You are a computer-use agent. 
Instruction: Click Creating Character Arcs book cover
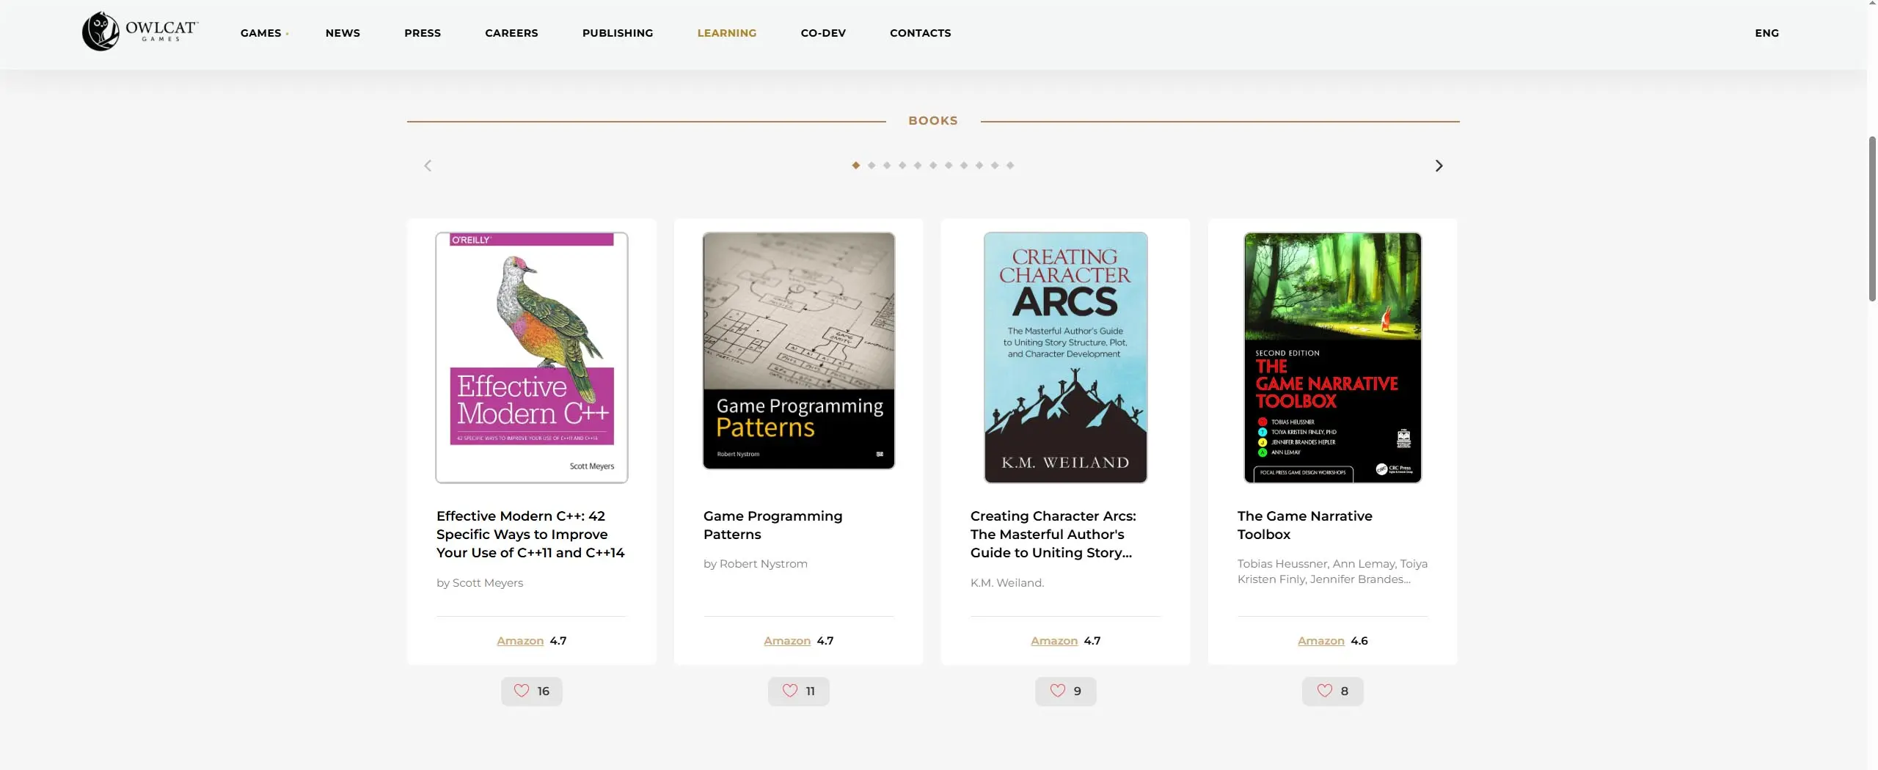[1065, 357]
